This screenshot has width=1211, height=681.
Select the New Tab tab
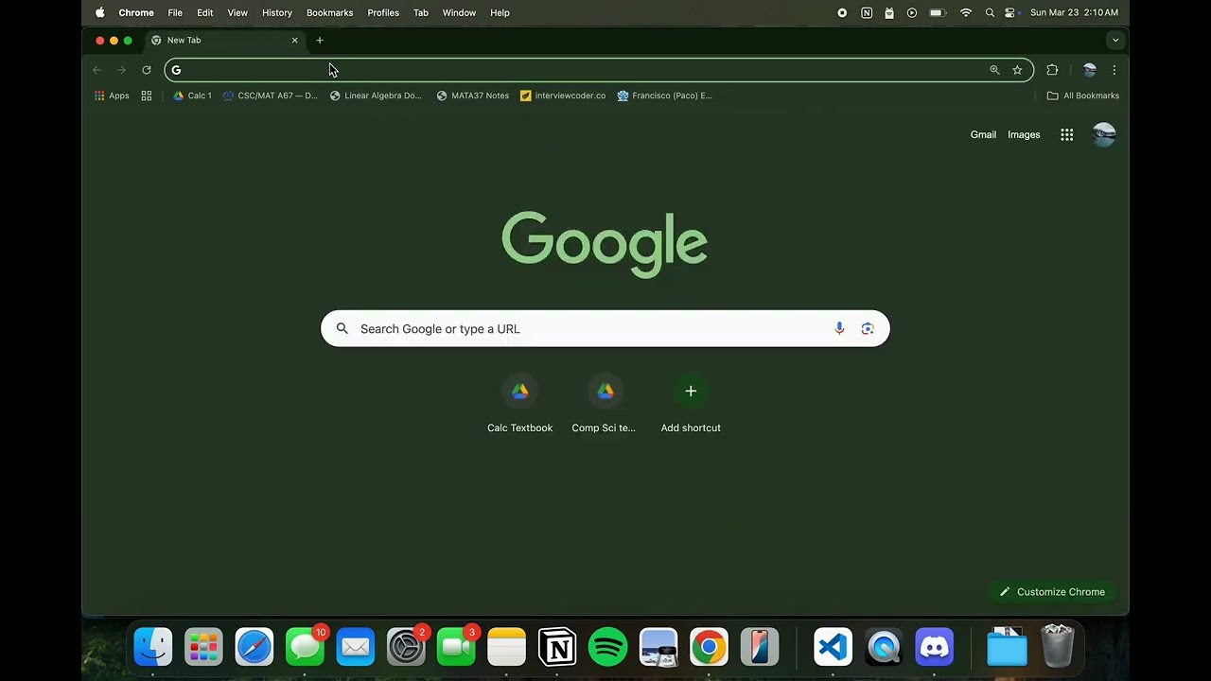(x=224, y=41)
